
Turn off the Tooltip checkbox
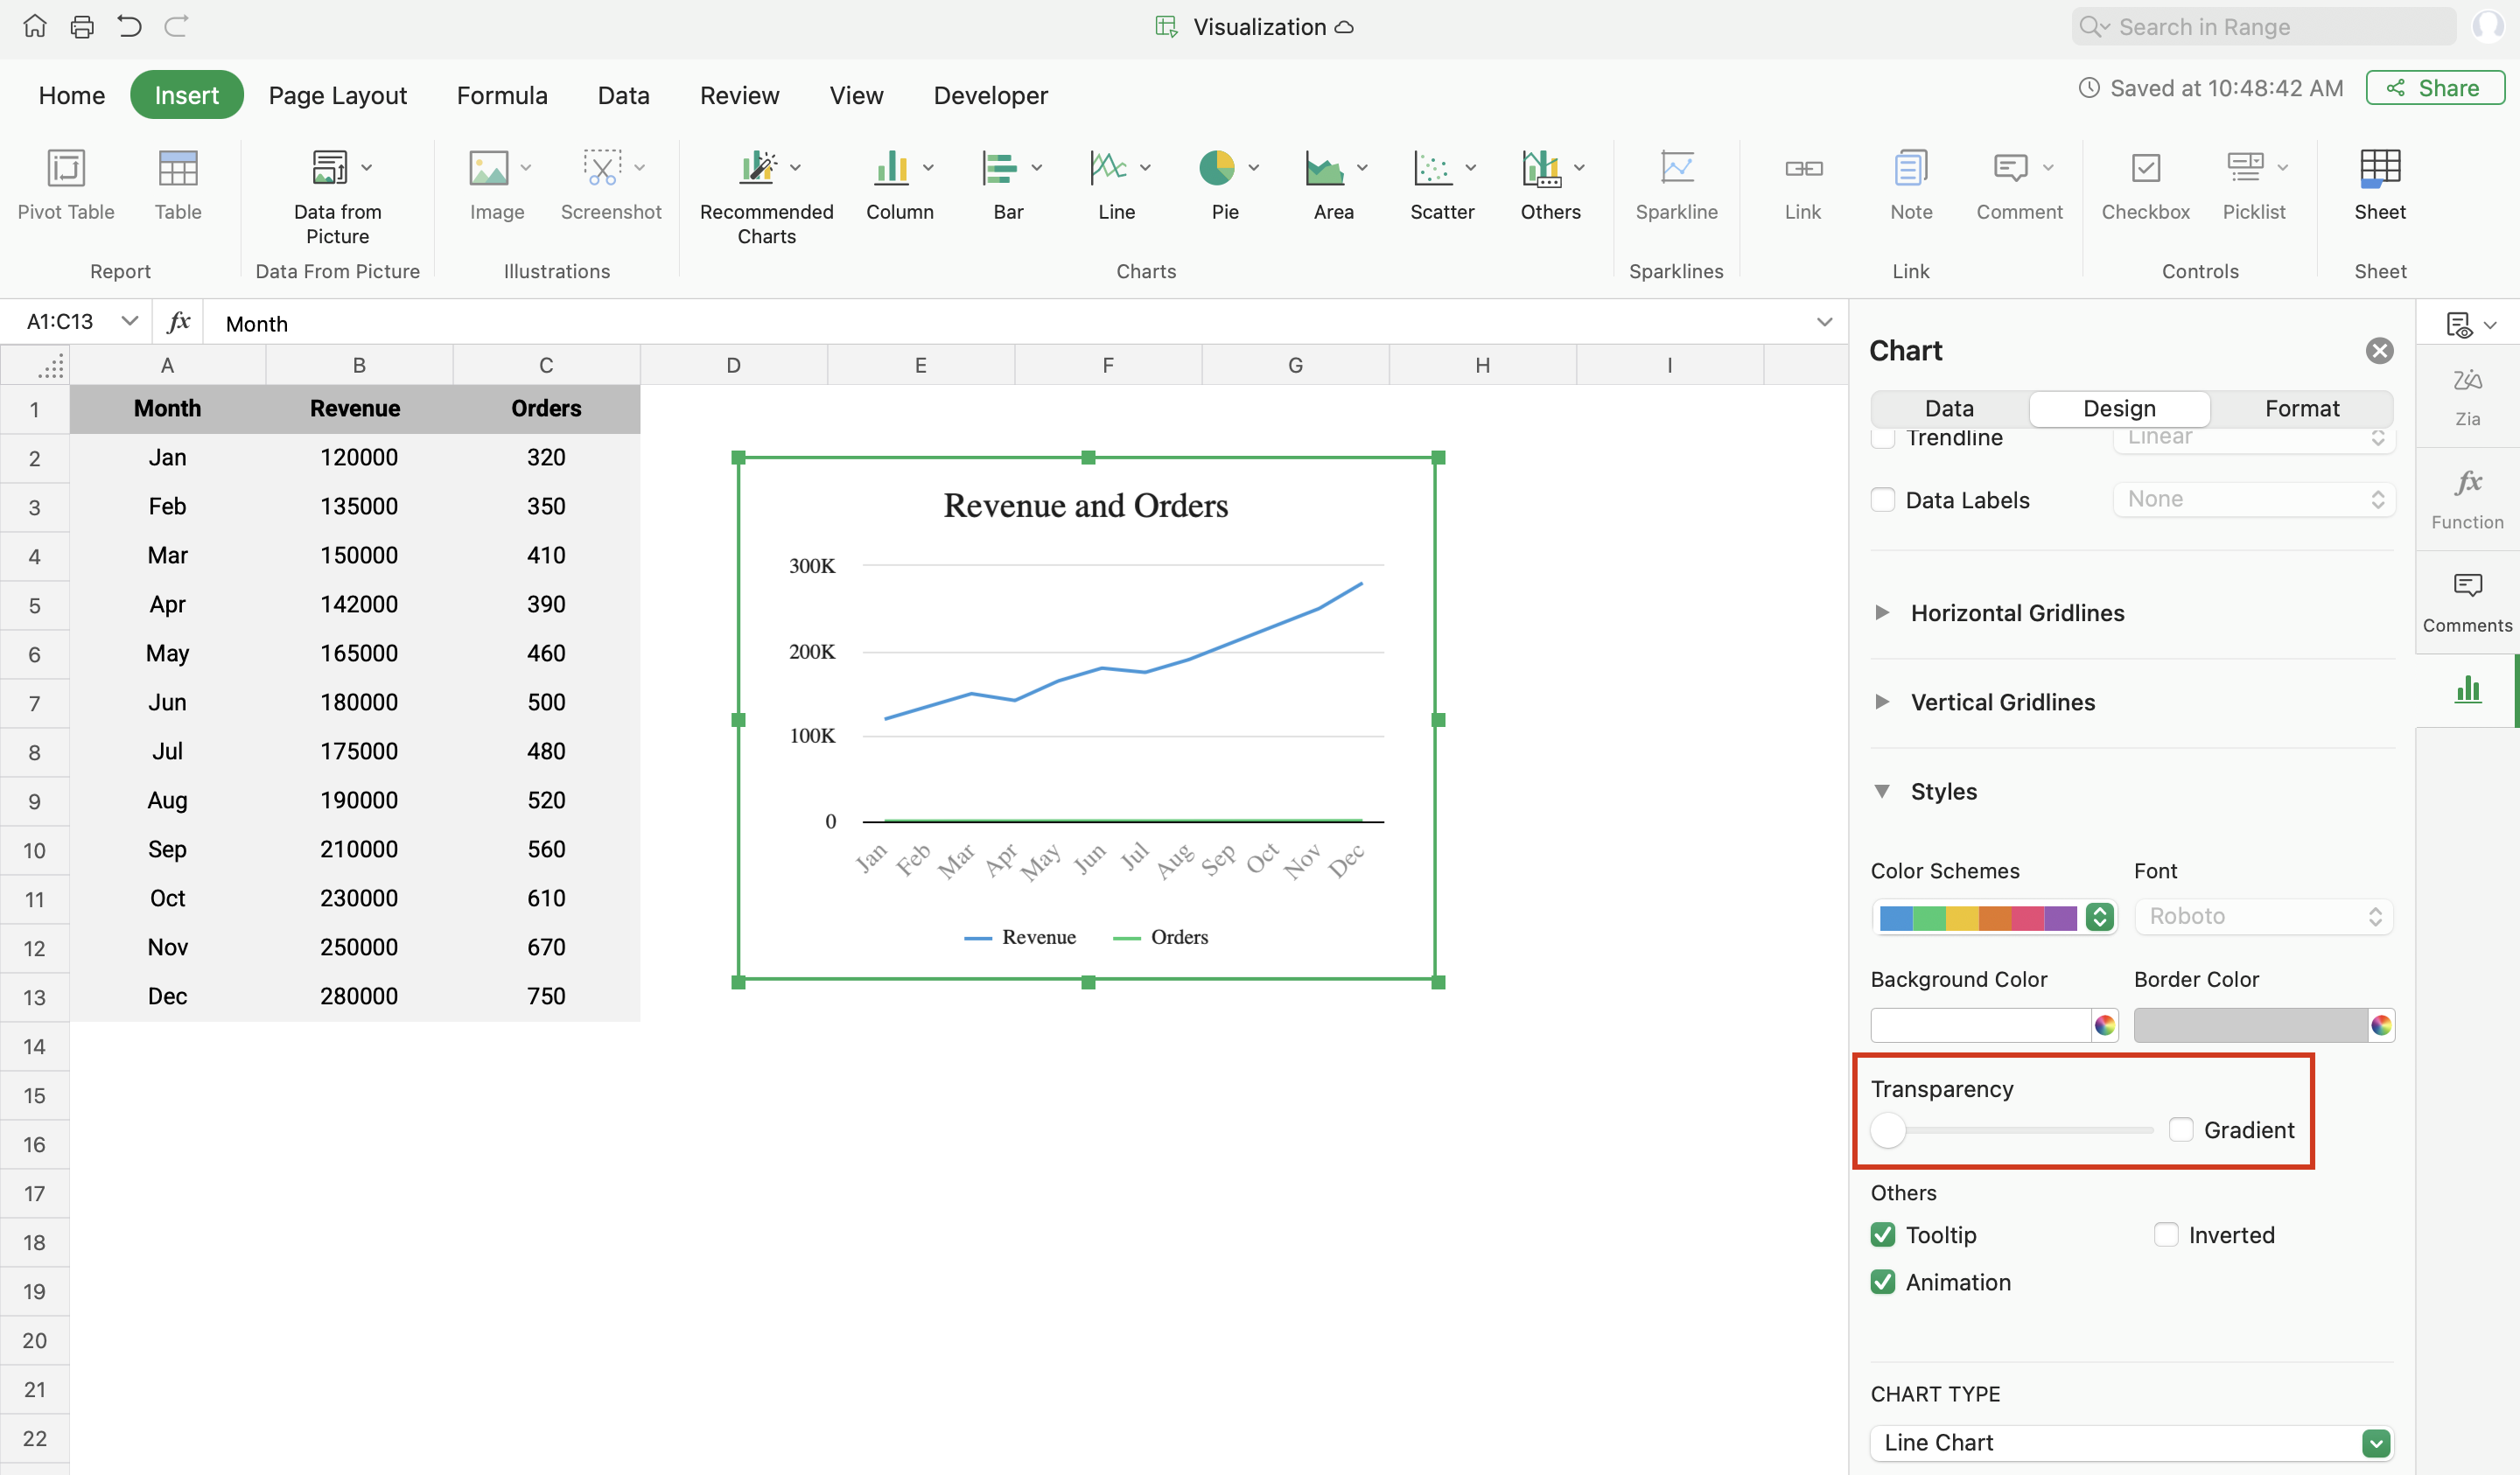pyautogui.click(x=1882, y=1235)
